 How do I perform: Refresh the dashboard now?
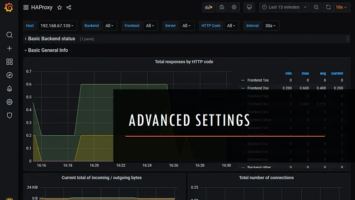click(328, 7)
